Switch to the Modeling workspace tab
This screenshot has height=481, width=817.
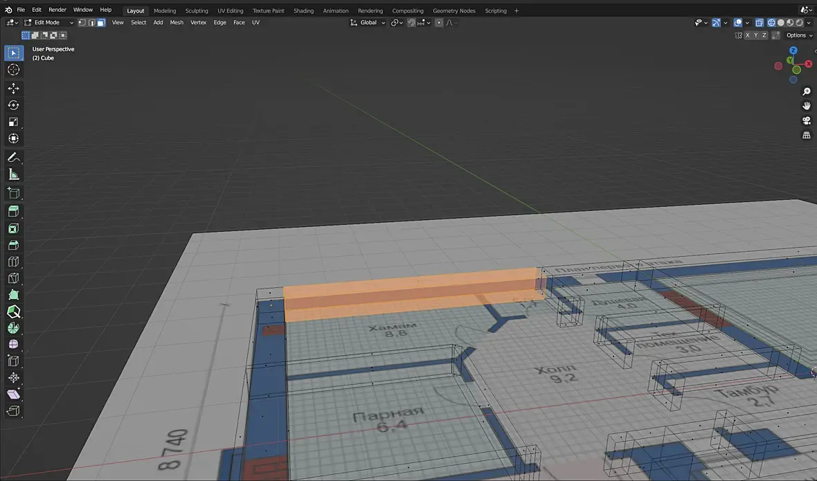165,10
